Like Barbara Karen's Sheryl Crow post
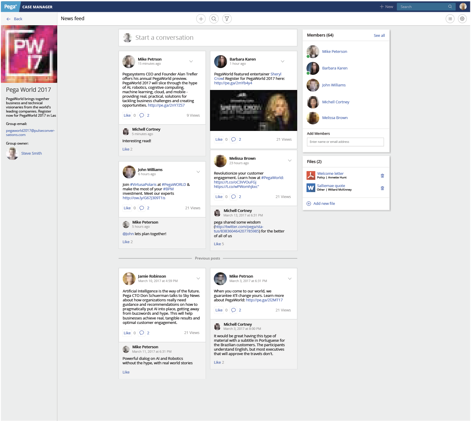This screenshot has width=471, height=421. coord(219,140)
